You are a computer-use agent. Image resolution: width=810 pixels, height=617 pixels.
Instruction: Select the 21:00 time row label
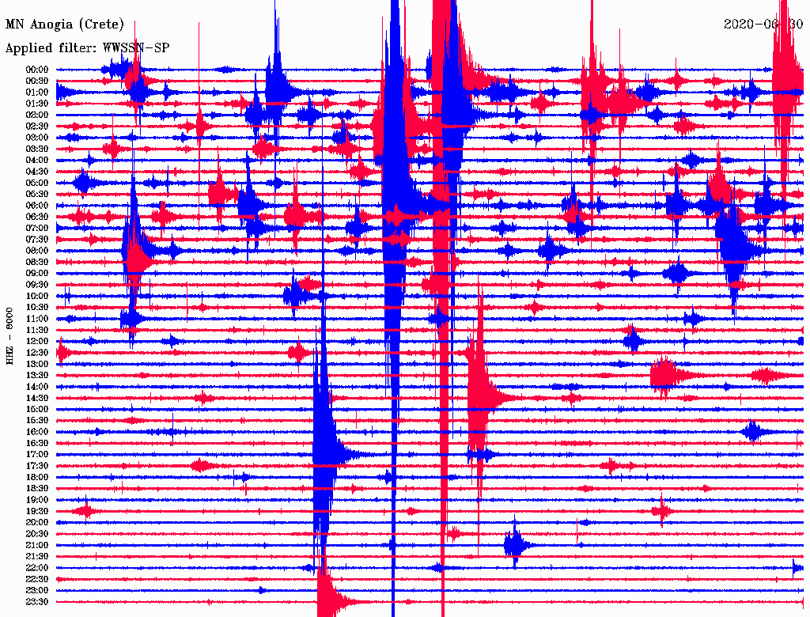[x=37, y=546]
